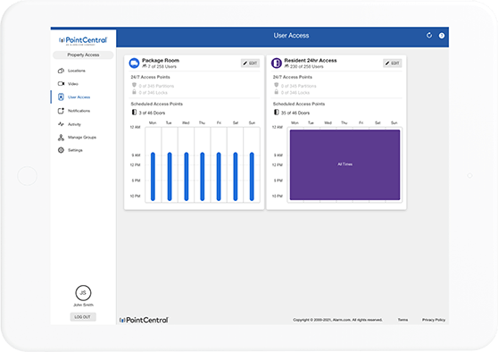This screenshot has width=498, height=352.
Task: Click the User Access sidebar icon
Action: 61,97
